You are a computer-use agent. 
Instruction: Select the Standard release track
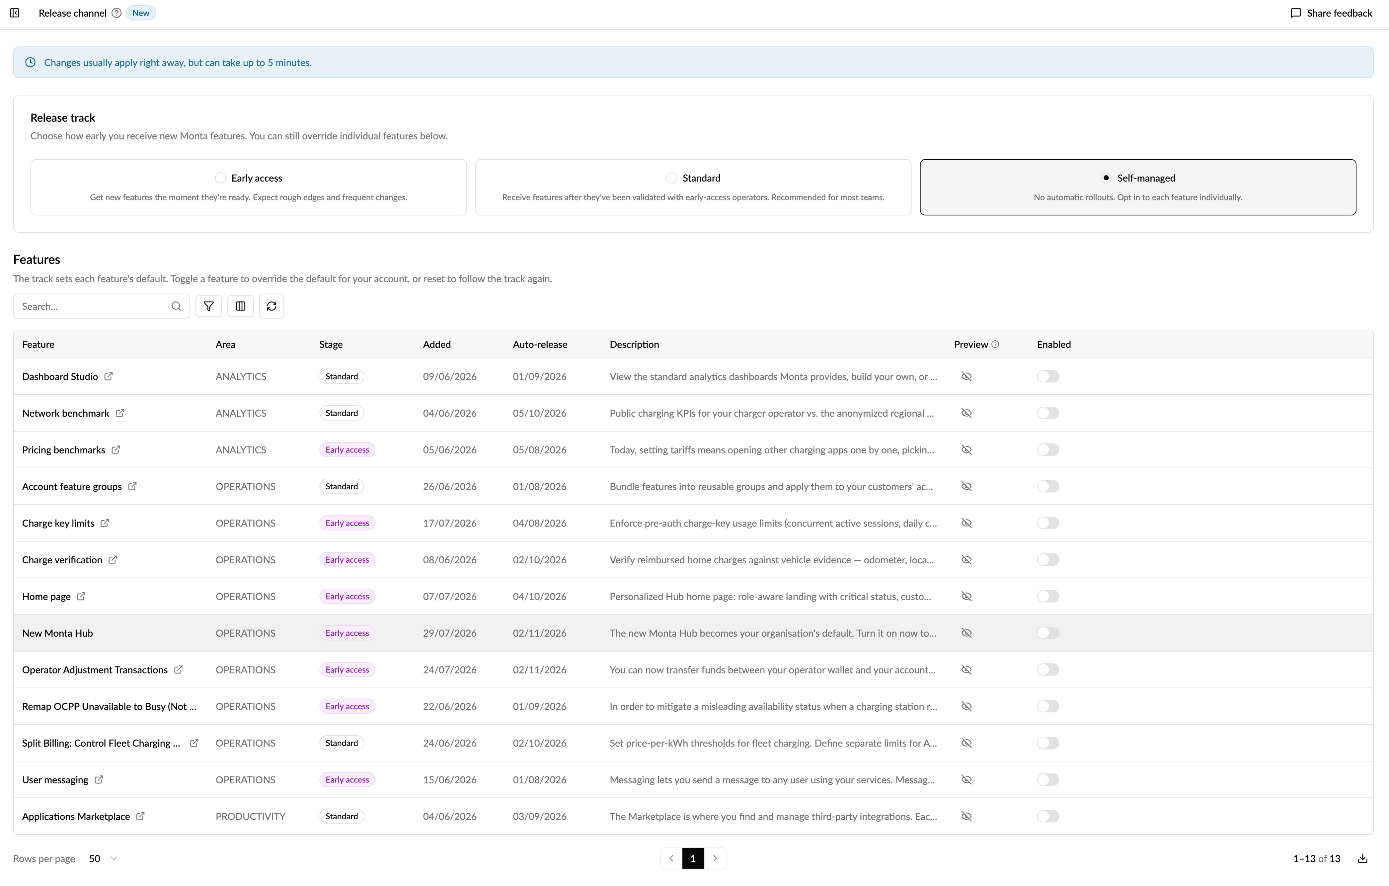[693, 188]
